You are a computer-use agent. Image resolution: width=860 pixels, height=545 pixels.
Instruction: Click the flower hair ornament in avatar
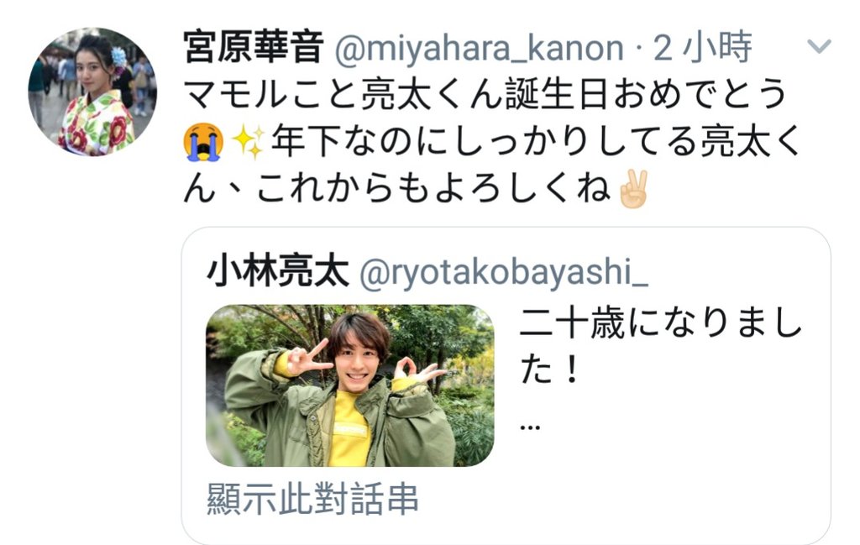click(118, 58)
